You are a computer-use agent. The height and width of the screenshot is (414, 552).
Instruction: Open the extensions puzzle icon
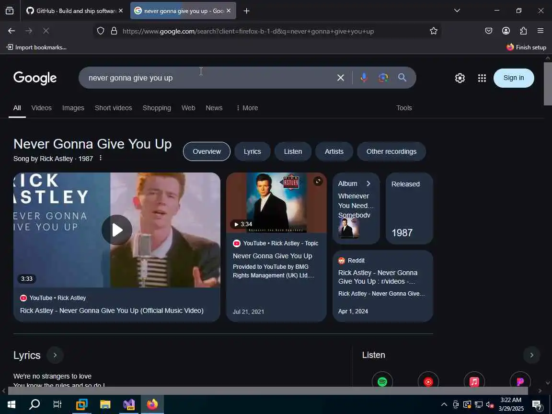click(523, 31)
